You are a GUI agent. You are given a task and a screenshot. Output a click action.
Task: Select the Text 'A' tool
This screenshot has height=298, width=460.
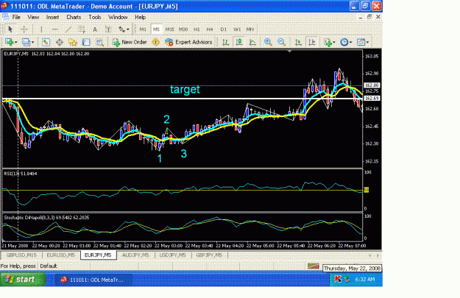(x=95, y=29)
